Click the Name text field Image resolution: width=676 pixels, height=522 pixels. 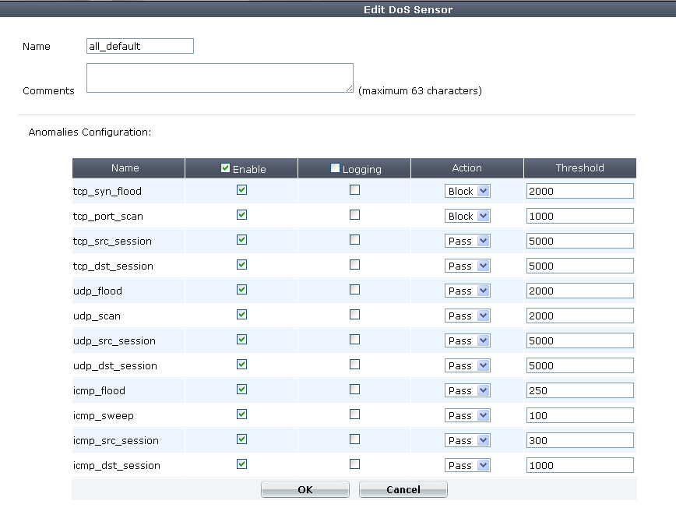click(140, 46)
